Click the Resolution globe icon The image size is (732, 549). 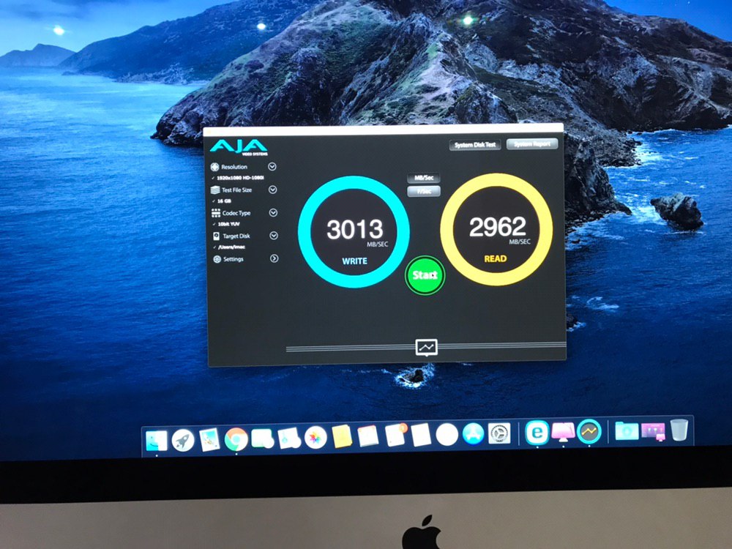[x=214, y=167]
